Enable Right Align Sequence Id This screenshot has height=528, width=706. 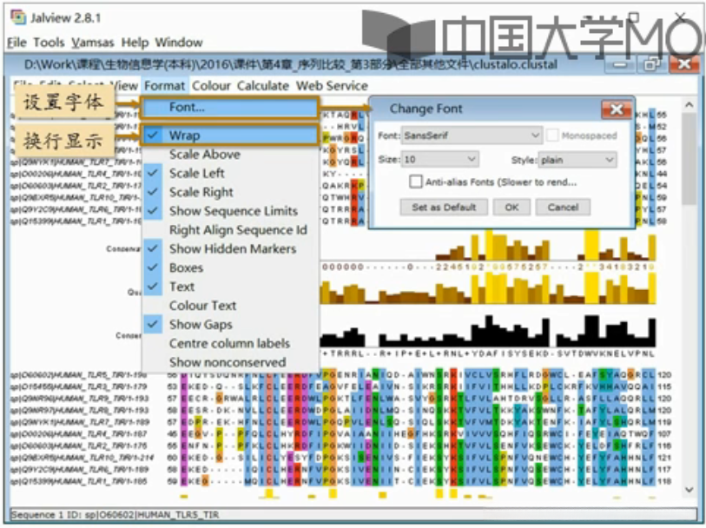pos(230,230)
